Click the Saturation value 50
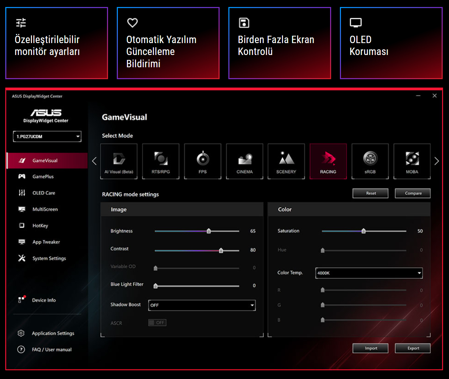 [420, 231]
